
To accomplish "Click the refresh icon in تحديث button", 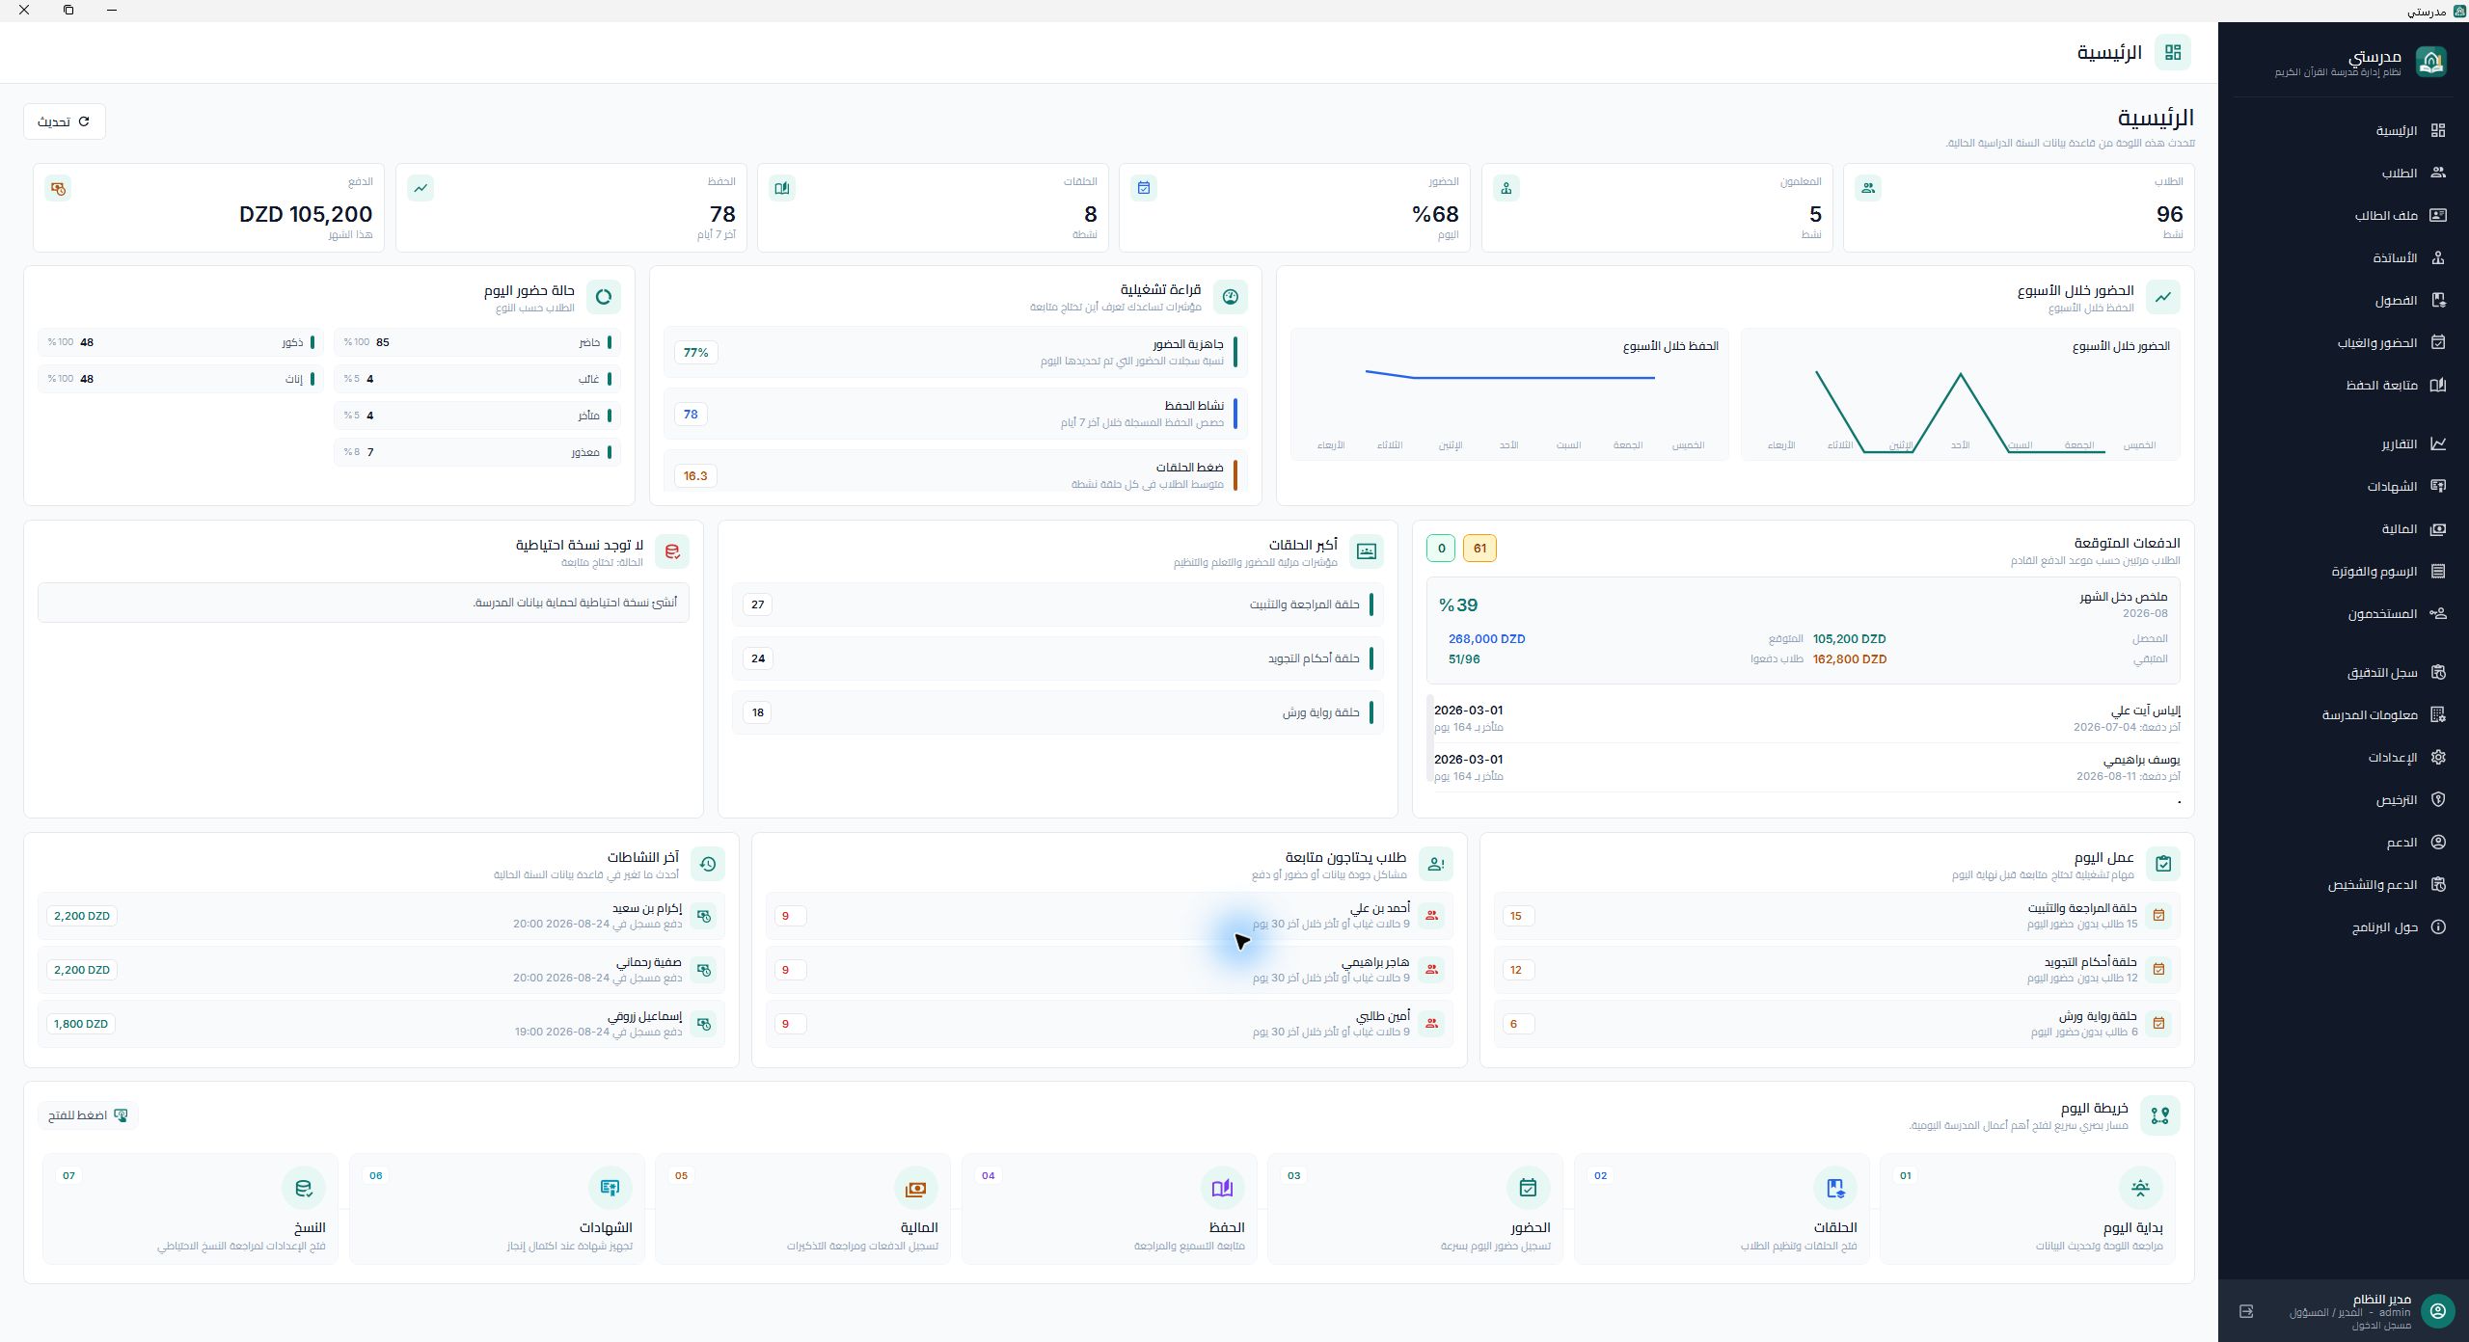I will [x=84, y=121].
